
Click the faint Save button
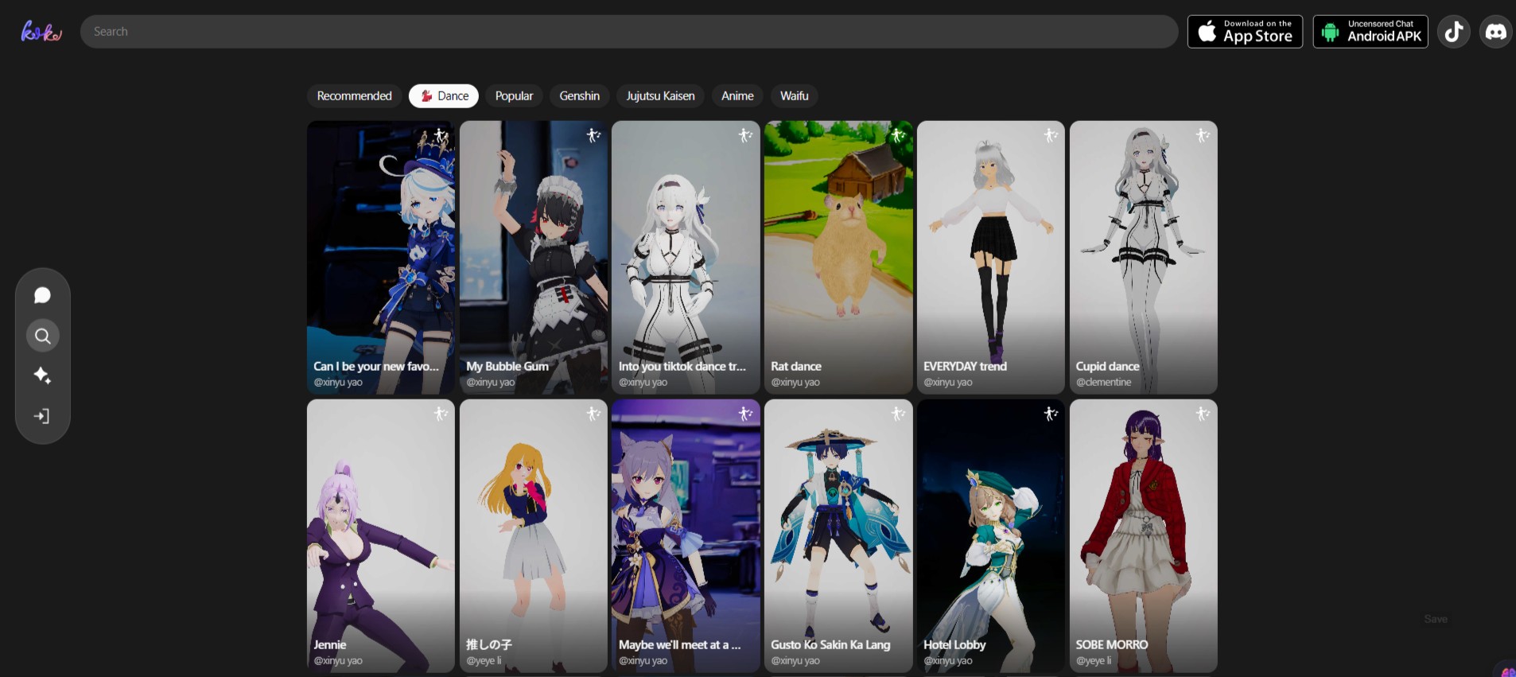pyautogui.click(x=1436, y=619)
